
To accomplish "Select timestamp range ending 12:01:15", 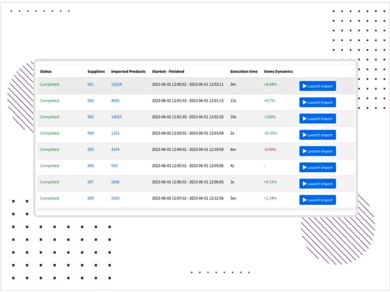I will 188,100.
